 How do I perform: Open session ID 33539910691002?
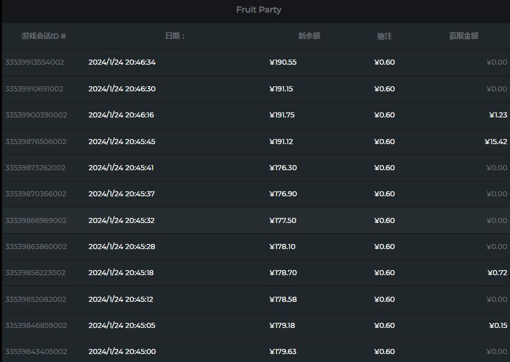tap(34, 89)
